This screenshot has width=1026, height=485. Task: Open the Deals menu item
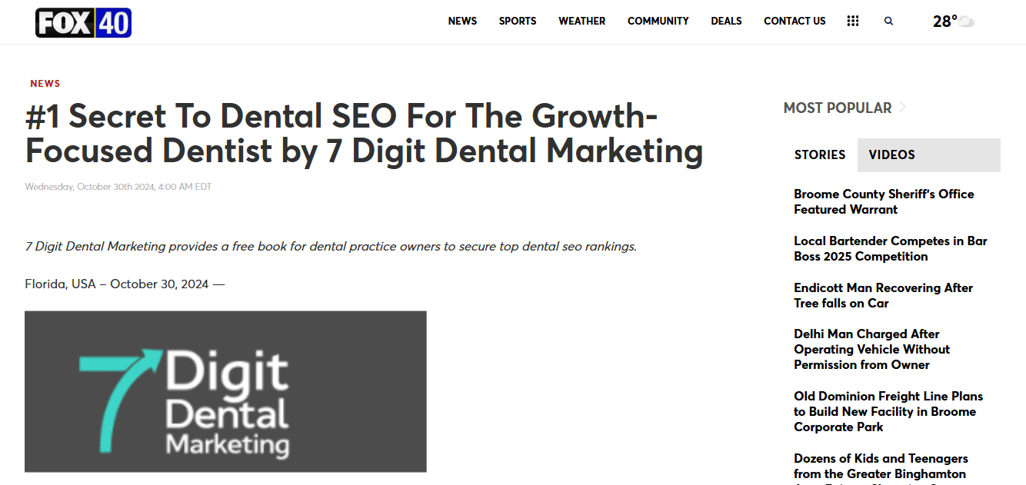tap(726, 21)
